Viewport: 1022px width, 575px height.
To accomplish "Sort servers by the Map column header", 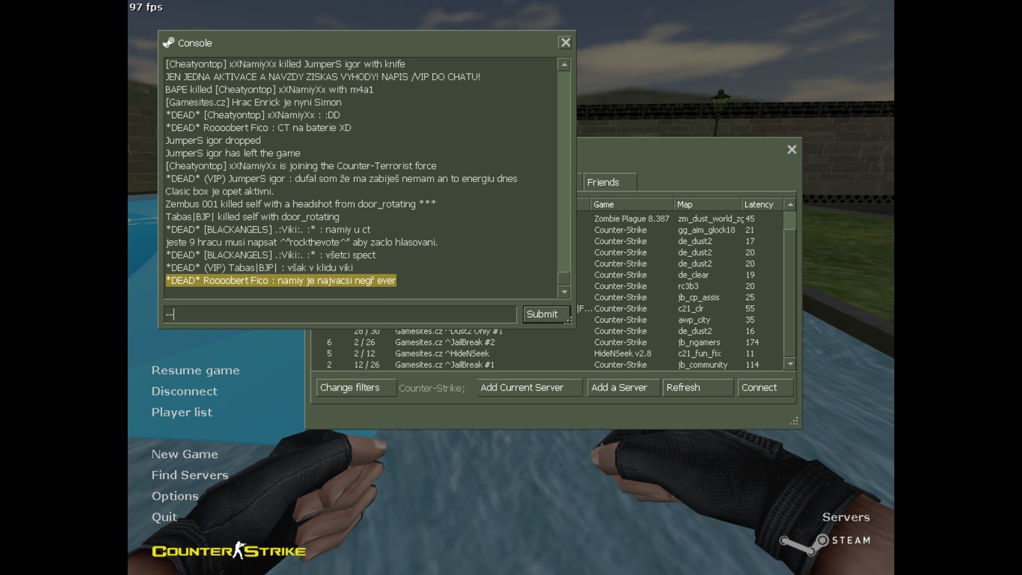I will pyautogui.click(x=708, y=204).
